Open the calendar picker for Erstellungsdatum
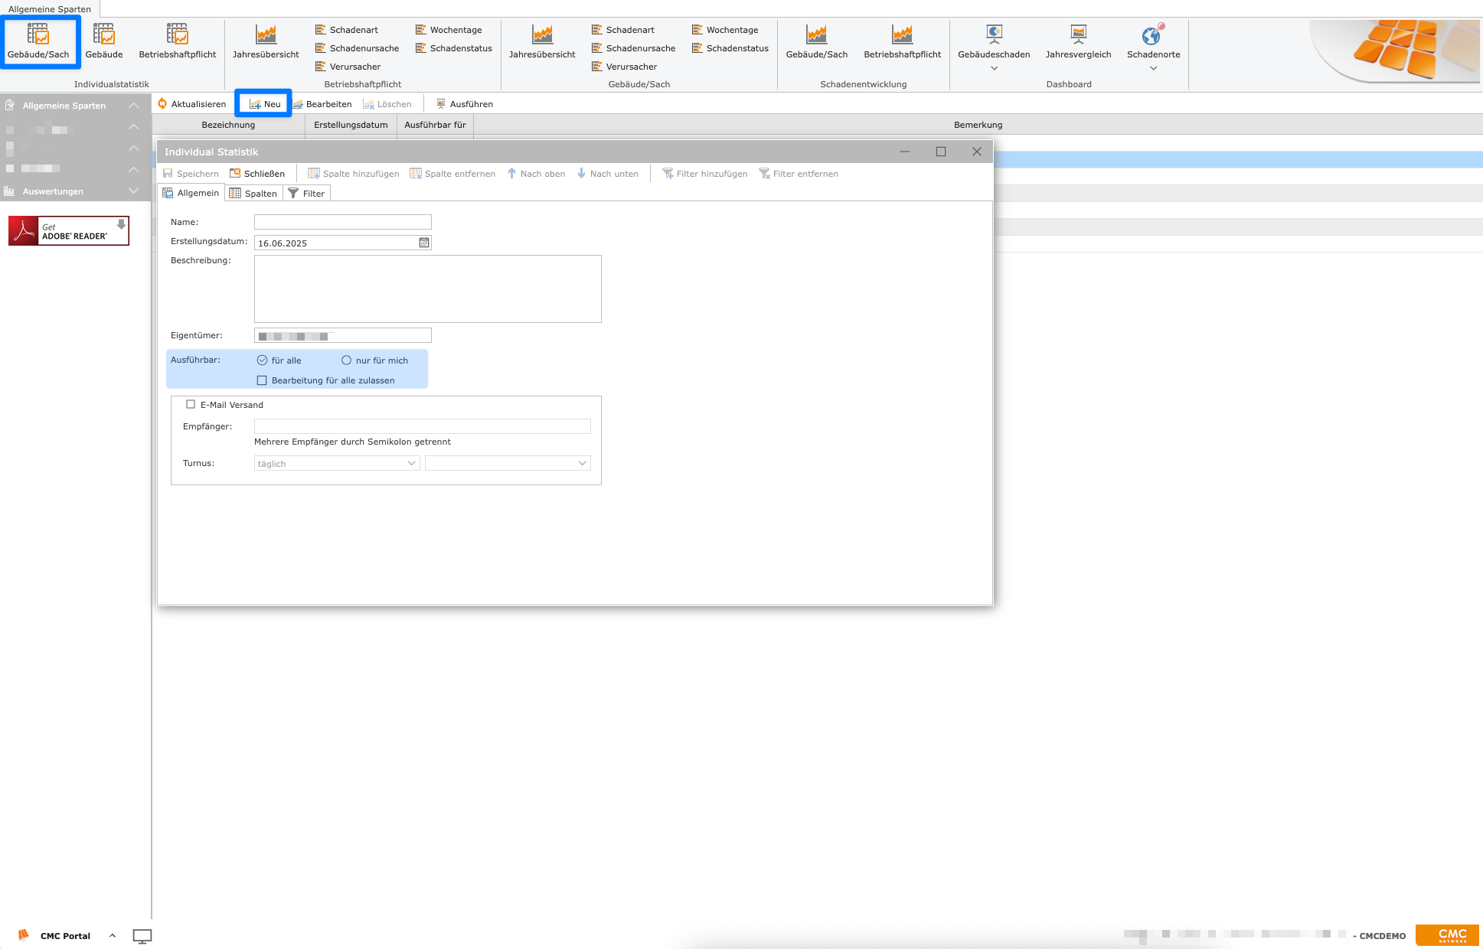 (424, 243)
